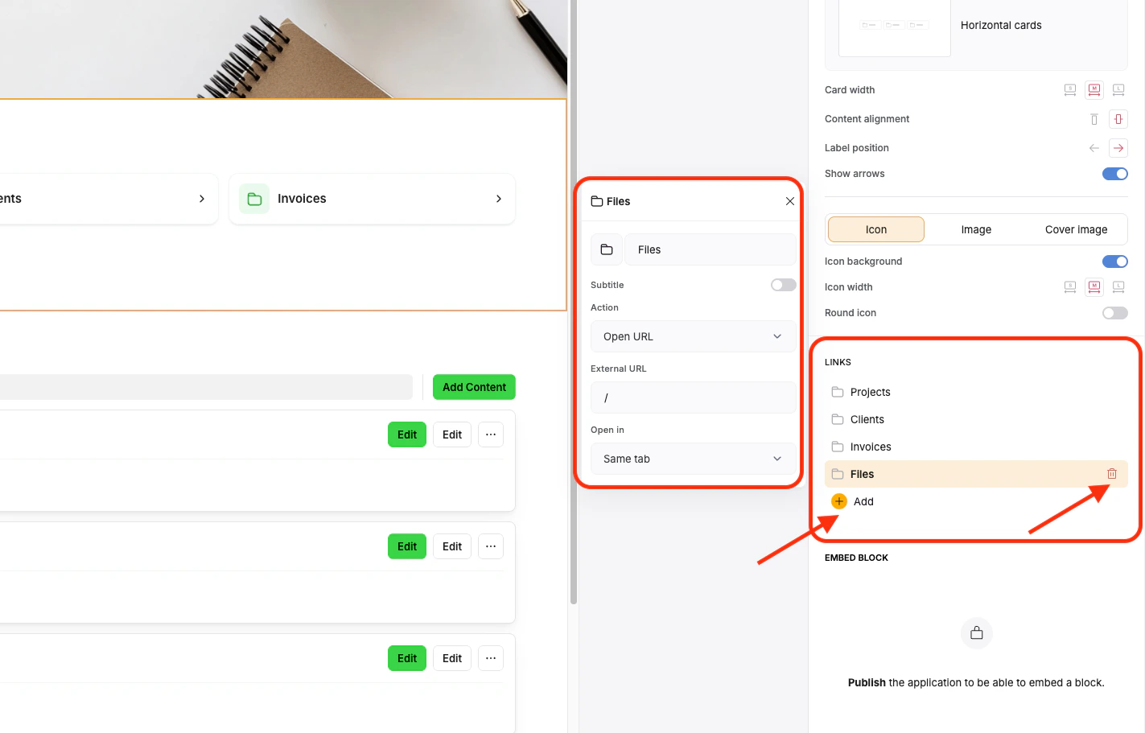Click the Invoices card label
Screen dimensions: 1145x733
click(302, 199)
